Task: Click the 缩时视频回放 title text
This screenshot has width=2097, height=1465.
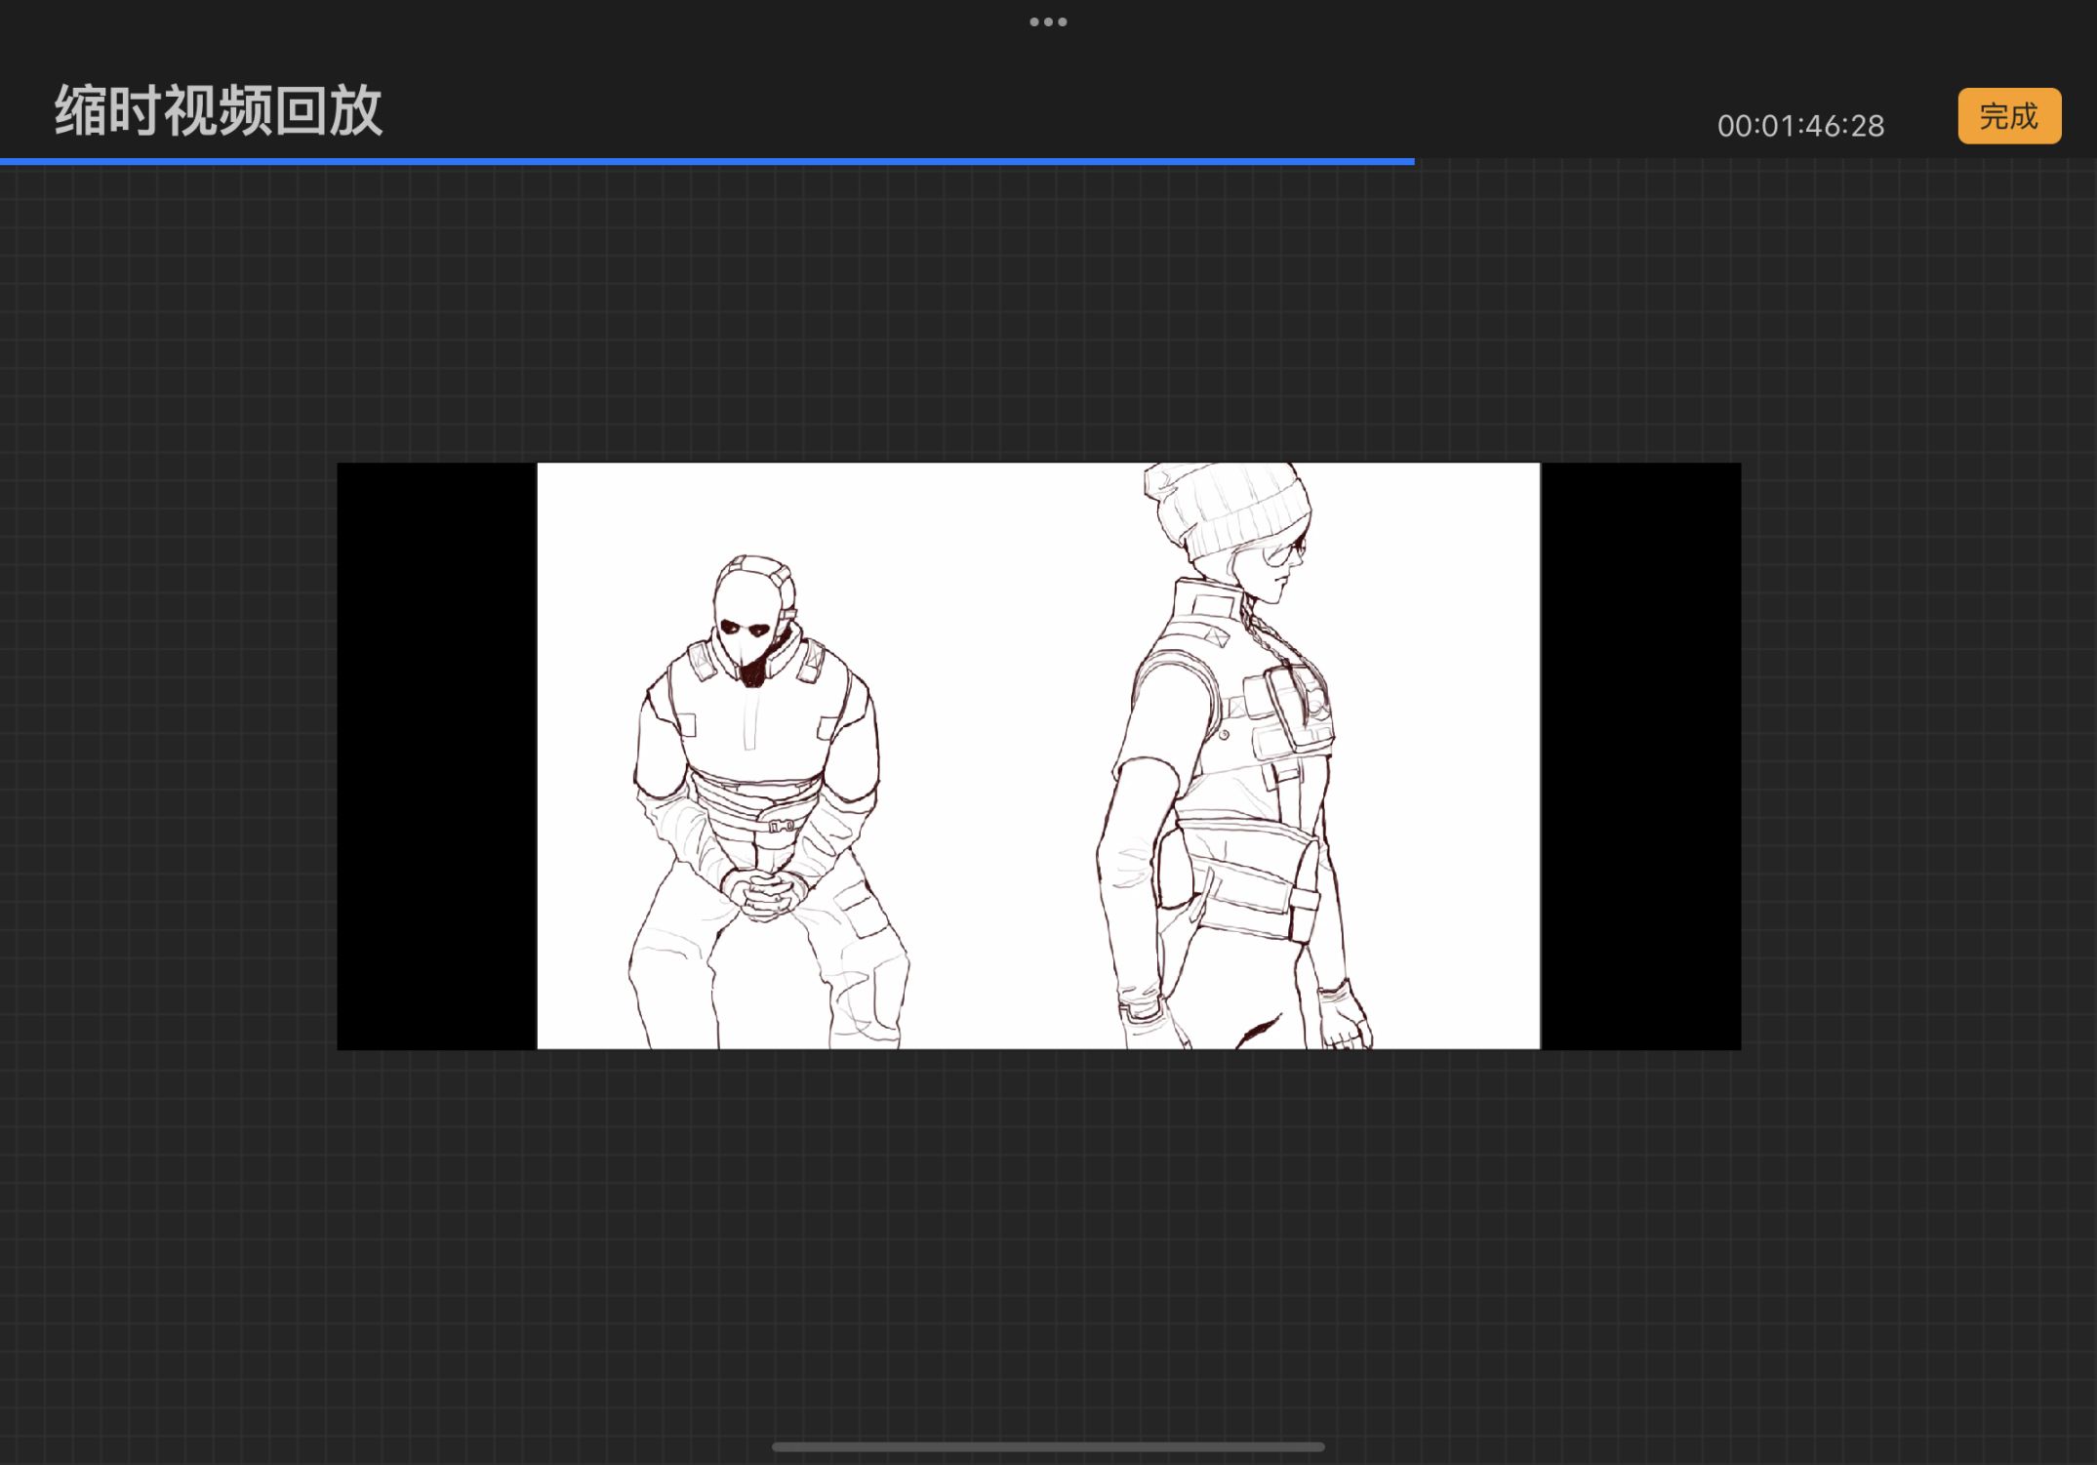Action: point(218,110)
